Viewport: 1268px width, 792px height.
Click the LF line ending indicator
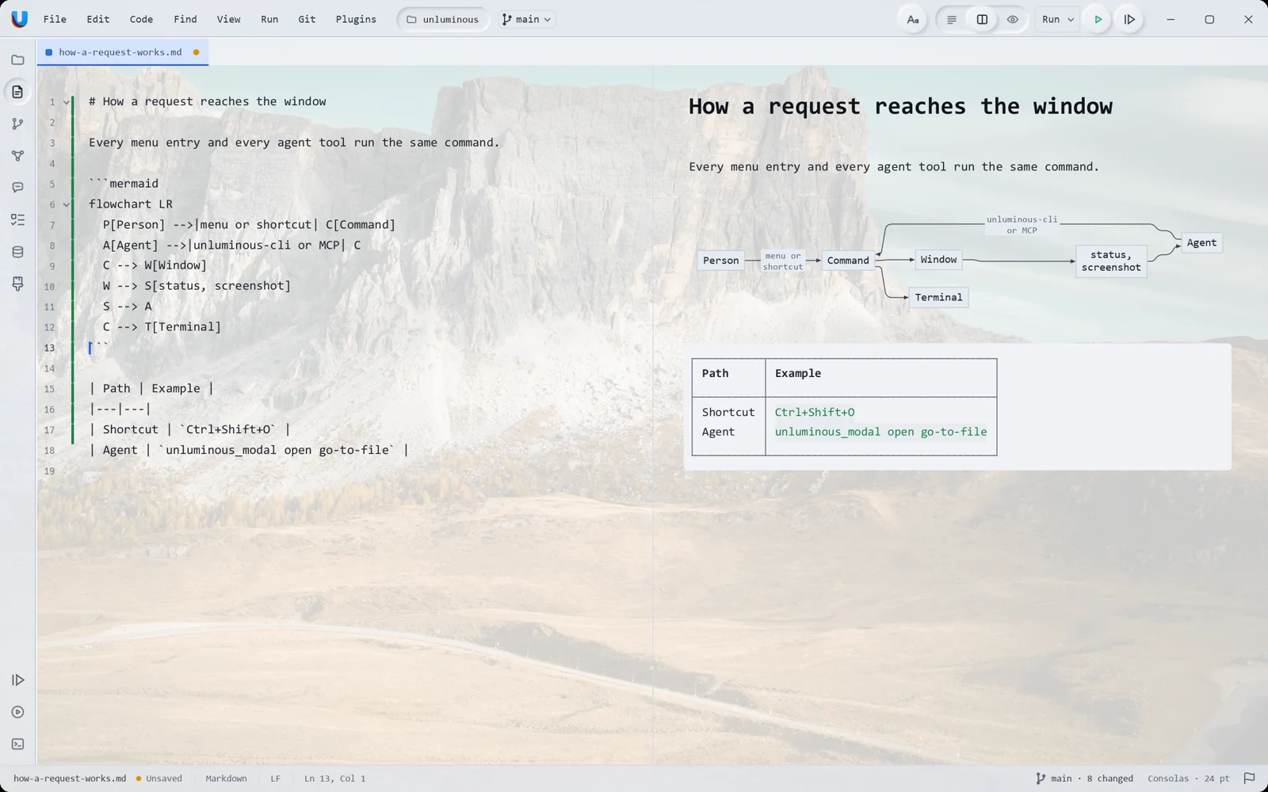275,779
